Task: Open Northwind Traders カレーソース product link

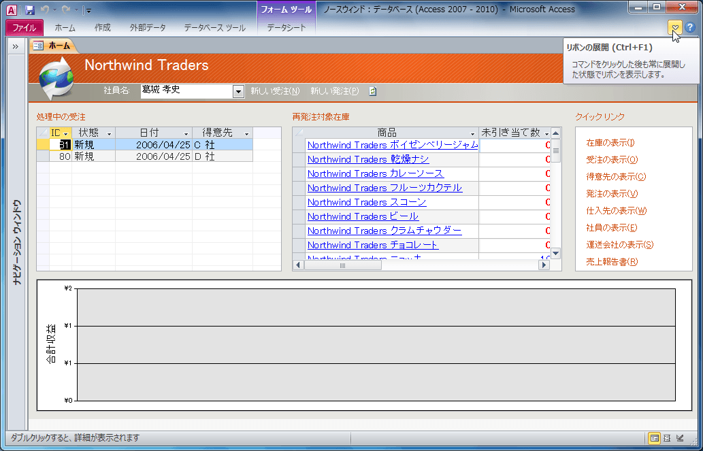Action: click(x=375, y=173)
